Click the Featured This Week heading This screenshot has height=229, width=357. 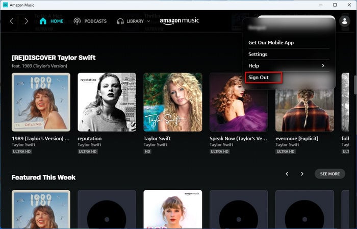(x=43, y=177)
